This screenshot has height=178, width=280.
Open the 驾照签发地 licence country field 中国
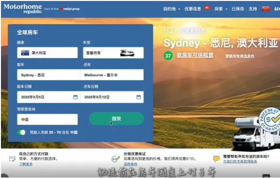click(47, 119)
